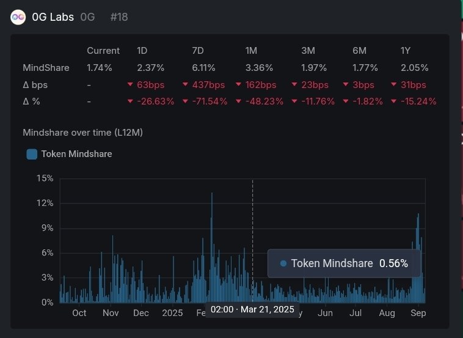Click the down arrow beside -1.82%

point(346,101)
